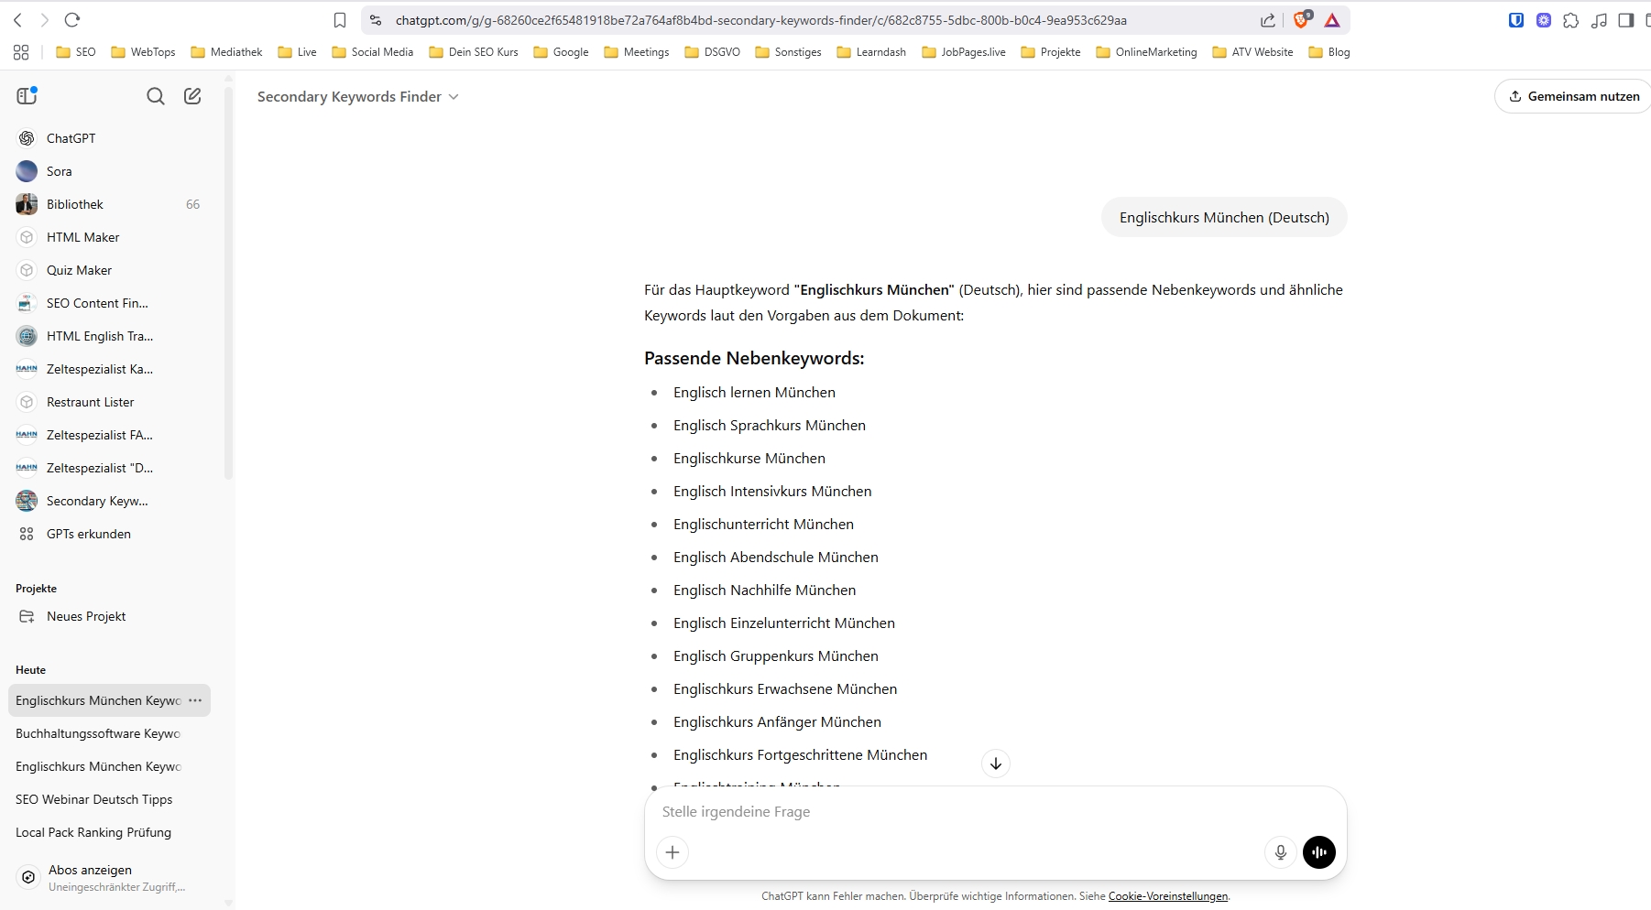Select GPTs erkunden in sidebar
This screenshot has width=1651, height=910.
88,534
